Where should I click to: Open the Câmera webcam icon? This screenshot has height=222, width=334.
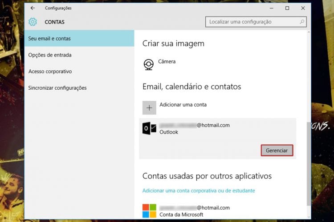pos(148,64)
